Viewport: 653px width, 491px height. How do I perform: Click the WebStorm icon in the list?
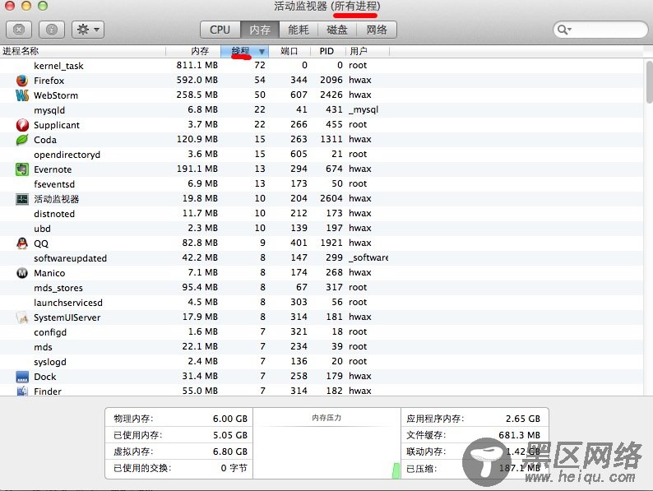pyautogui.click(x=22, y=95)
